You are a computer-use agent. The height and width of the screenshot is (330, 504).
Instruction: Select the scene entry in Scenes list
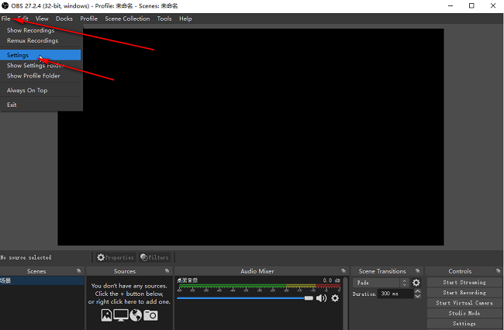pyautogui.click(x=42, y=280)
